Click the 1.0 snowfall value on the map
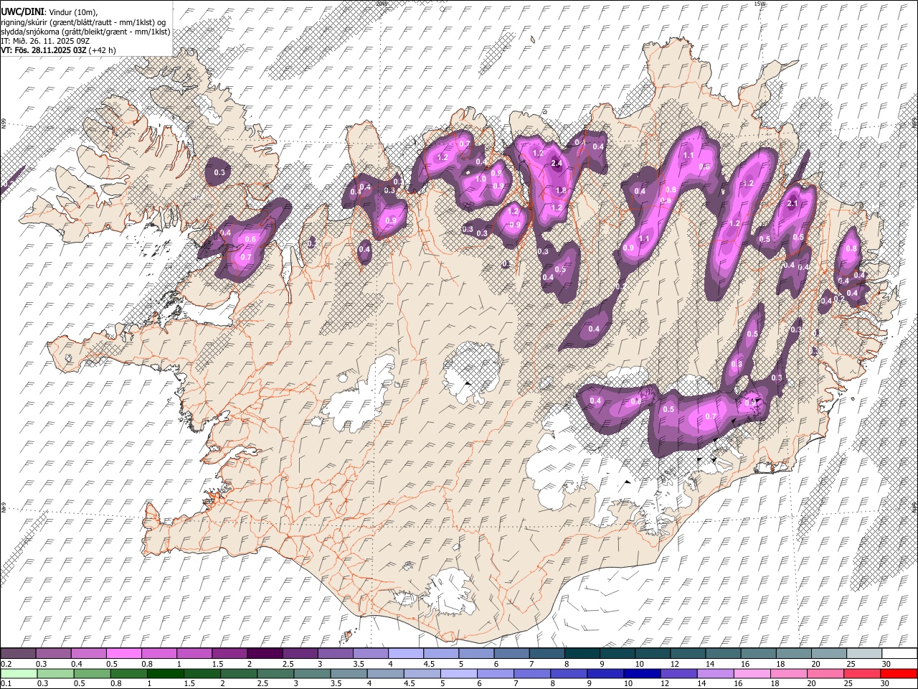 pos(481,179)
